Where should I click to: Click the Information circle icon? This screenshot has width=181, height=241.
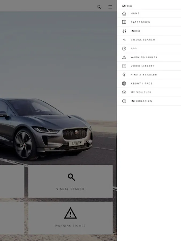pos(124,101)
